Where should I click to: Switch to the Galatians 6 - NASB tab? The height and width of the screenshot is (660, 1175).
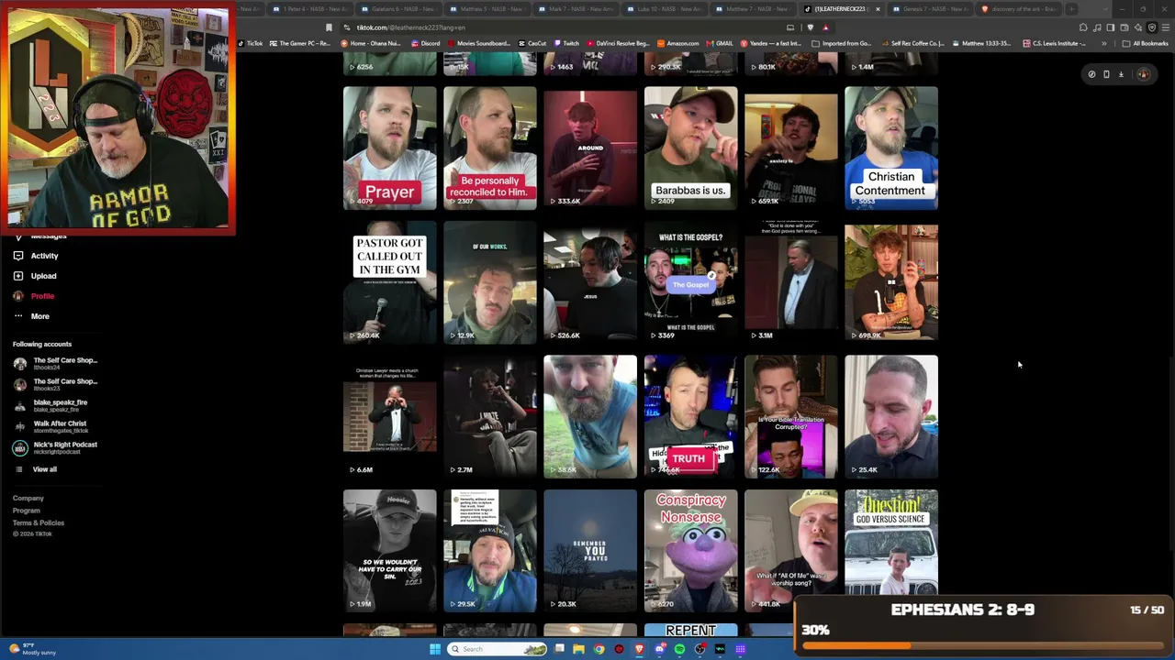pos(399,9)
